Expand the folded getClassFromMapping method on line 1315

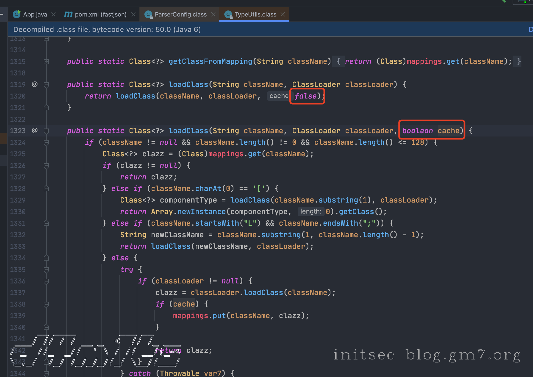coord(46,61)
